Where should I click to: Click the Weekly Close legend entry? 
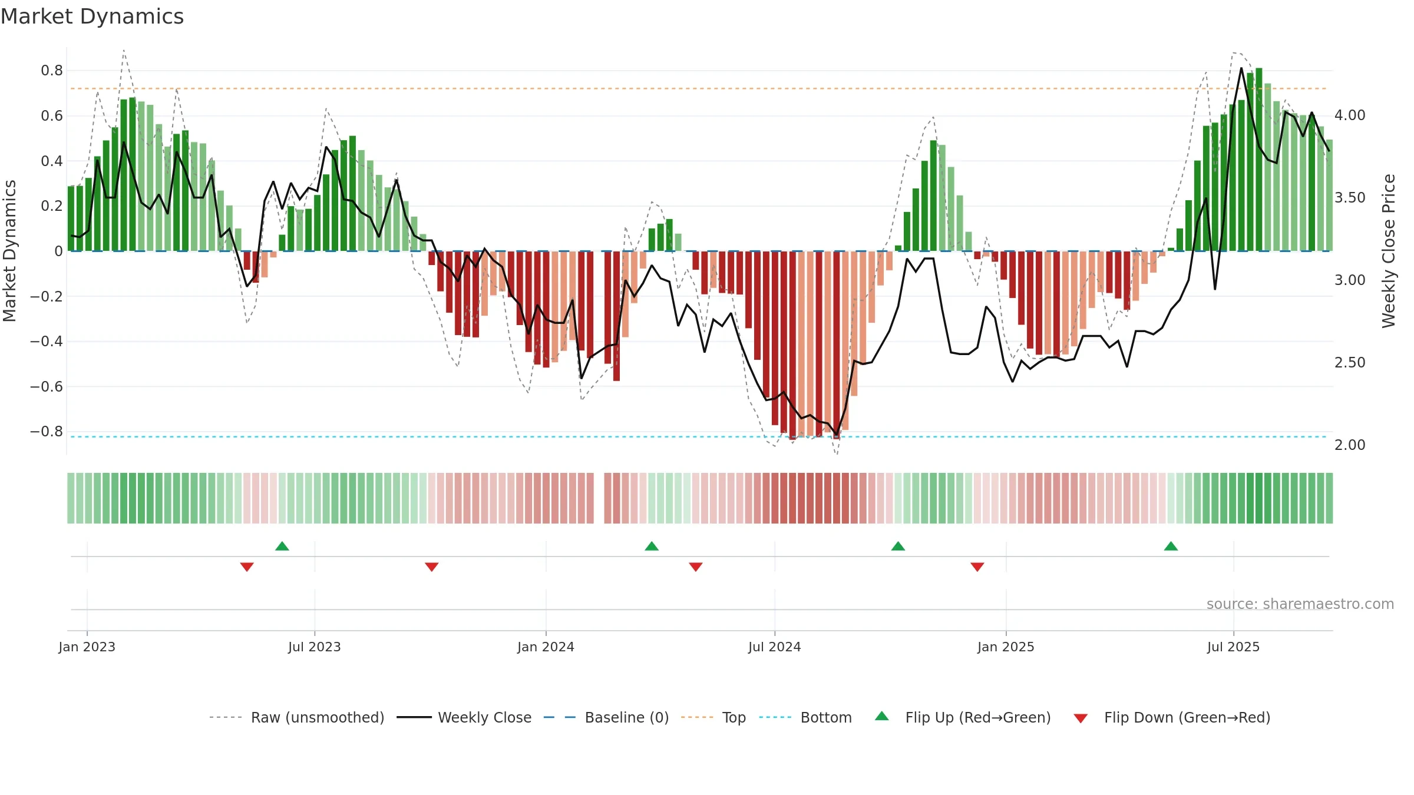(464, 717)
